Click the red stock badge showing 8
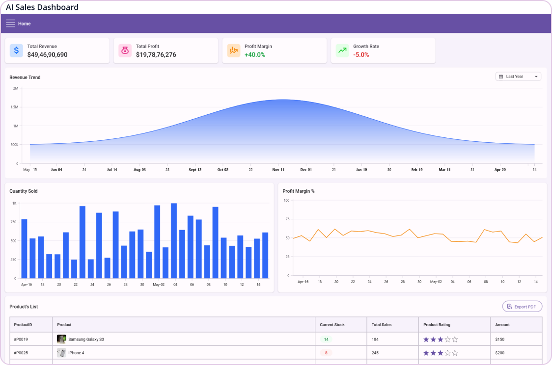Viewport: 552px width, 365px height. click(326, 353)
